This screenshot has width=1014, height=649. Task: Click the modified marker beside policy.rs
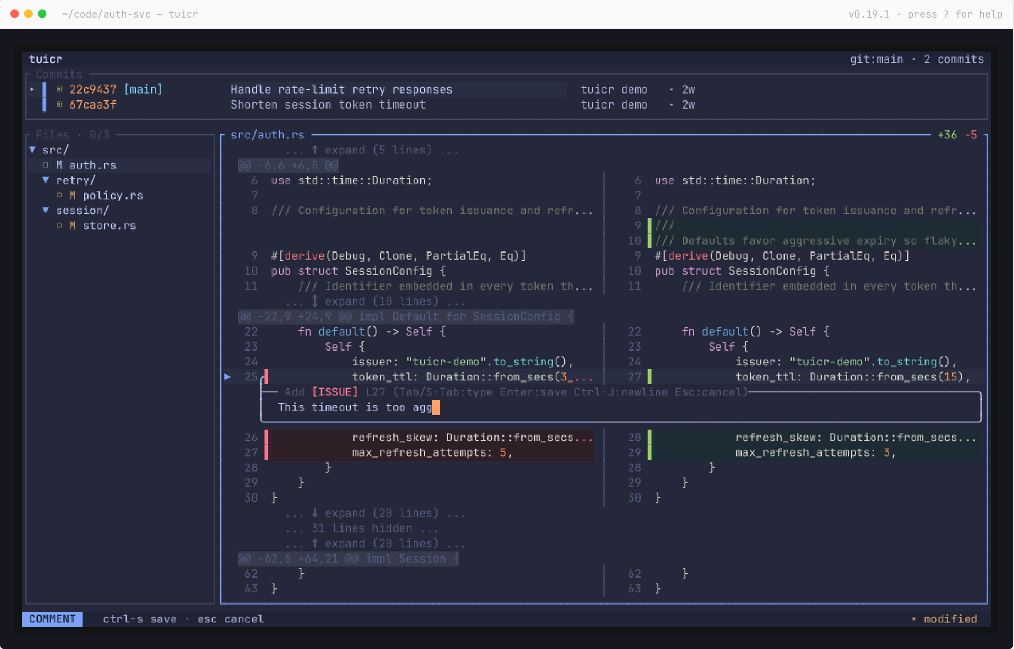click(x=73, y=195)
